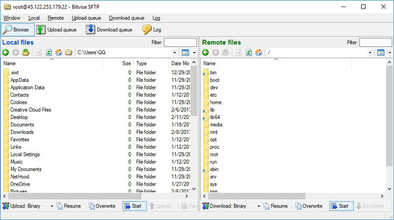The height and width of the screenshot is (220, 394).
Task: Select the remote lib64 folder
Action: 215,117
